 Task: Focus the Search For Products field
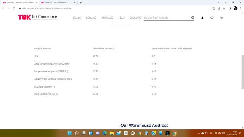point(167,18)
